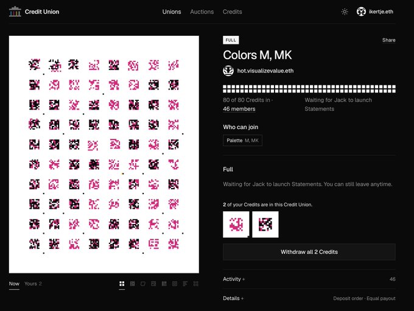Switch to the Yours 2 tab

coord(33,284)
